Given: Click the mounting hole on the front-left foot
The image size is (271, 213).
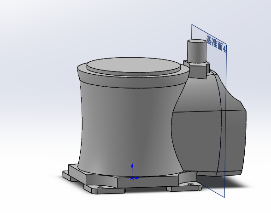Looking at the screenshot, I should (100, 187).
